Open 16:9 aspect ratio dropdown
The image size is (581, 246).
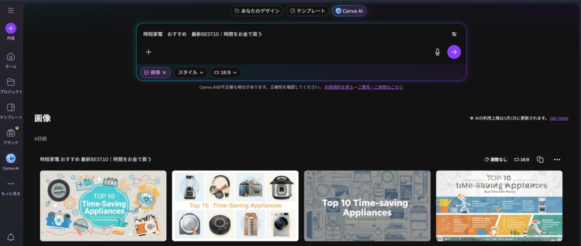click(226, 73)
